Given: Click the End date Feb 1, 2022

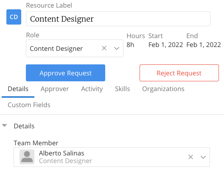Looking at the screenshot, I should (x=204, y=45).
